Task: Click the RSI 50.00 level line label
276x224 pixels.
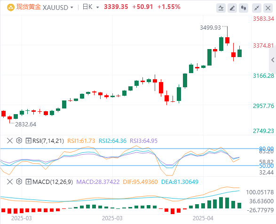Action: pyautogui.click(x=266, y=166)
